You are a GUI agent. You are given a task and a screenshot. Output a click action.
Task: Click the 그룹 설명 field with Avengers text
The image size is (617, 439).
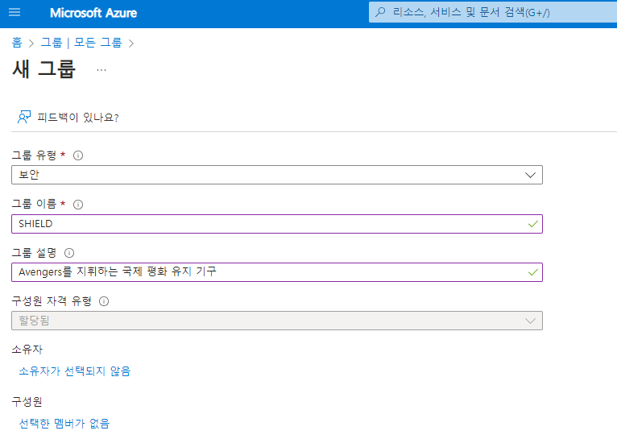(x=277, y=272)
